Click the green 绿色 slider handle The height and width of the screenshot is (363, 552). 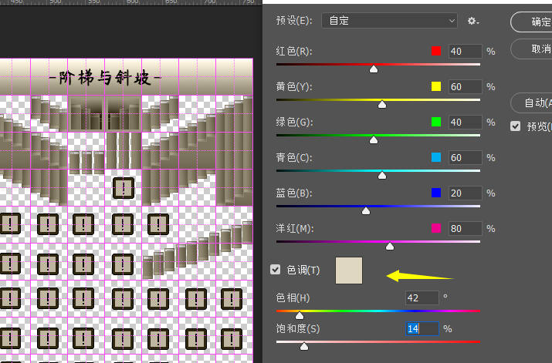[374, 140]
